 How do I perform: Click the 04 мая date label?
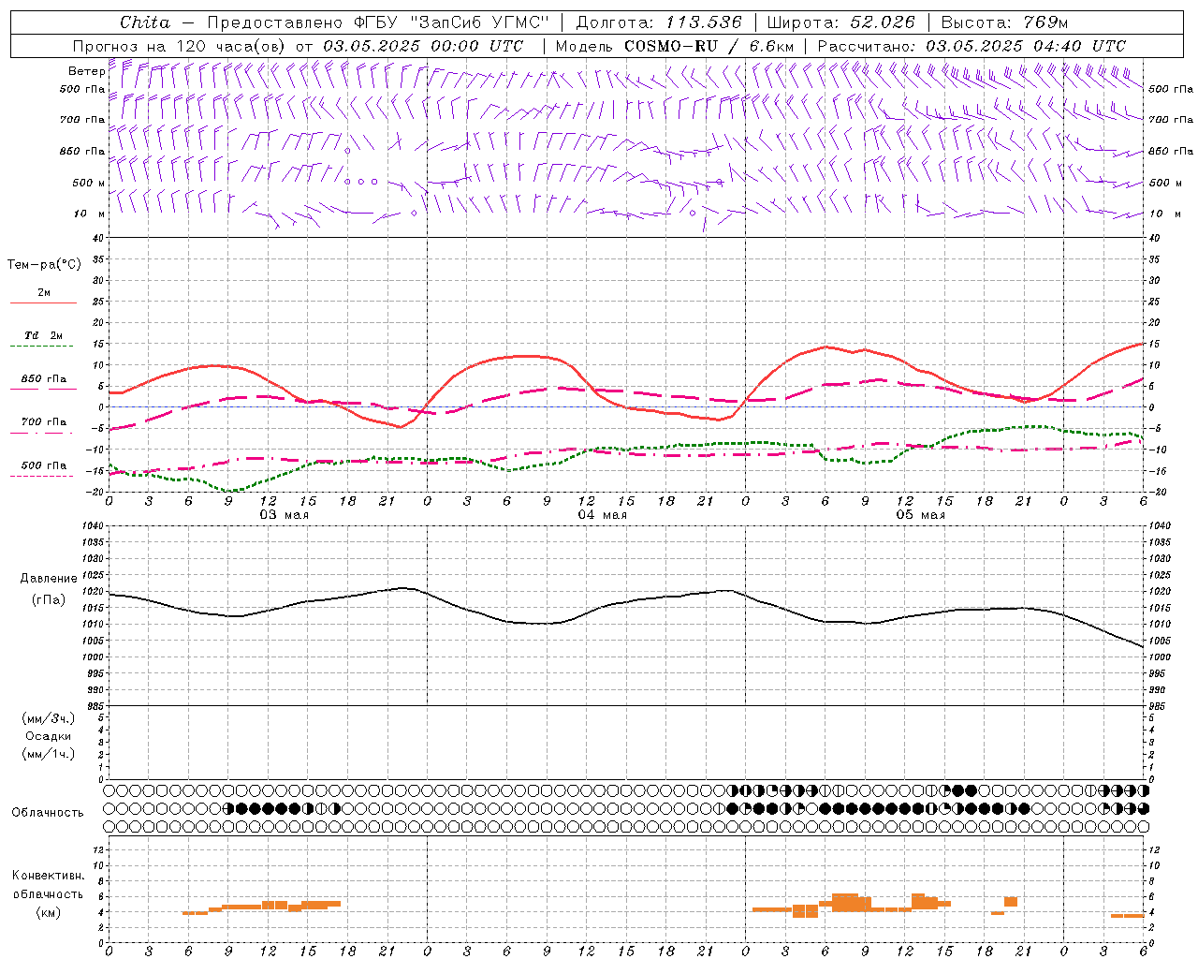coord(603,515)
